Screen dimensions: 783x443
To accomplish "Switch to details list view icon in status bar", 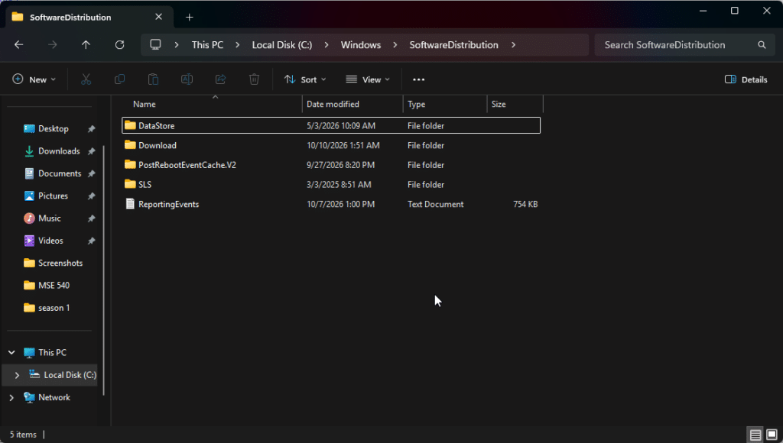I will point(755,435).
